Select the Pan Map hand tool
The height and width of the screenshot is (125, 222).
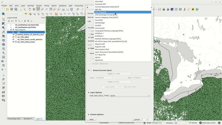[30, 9]
